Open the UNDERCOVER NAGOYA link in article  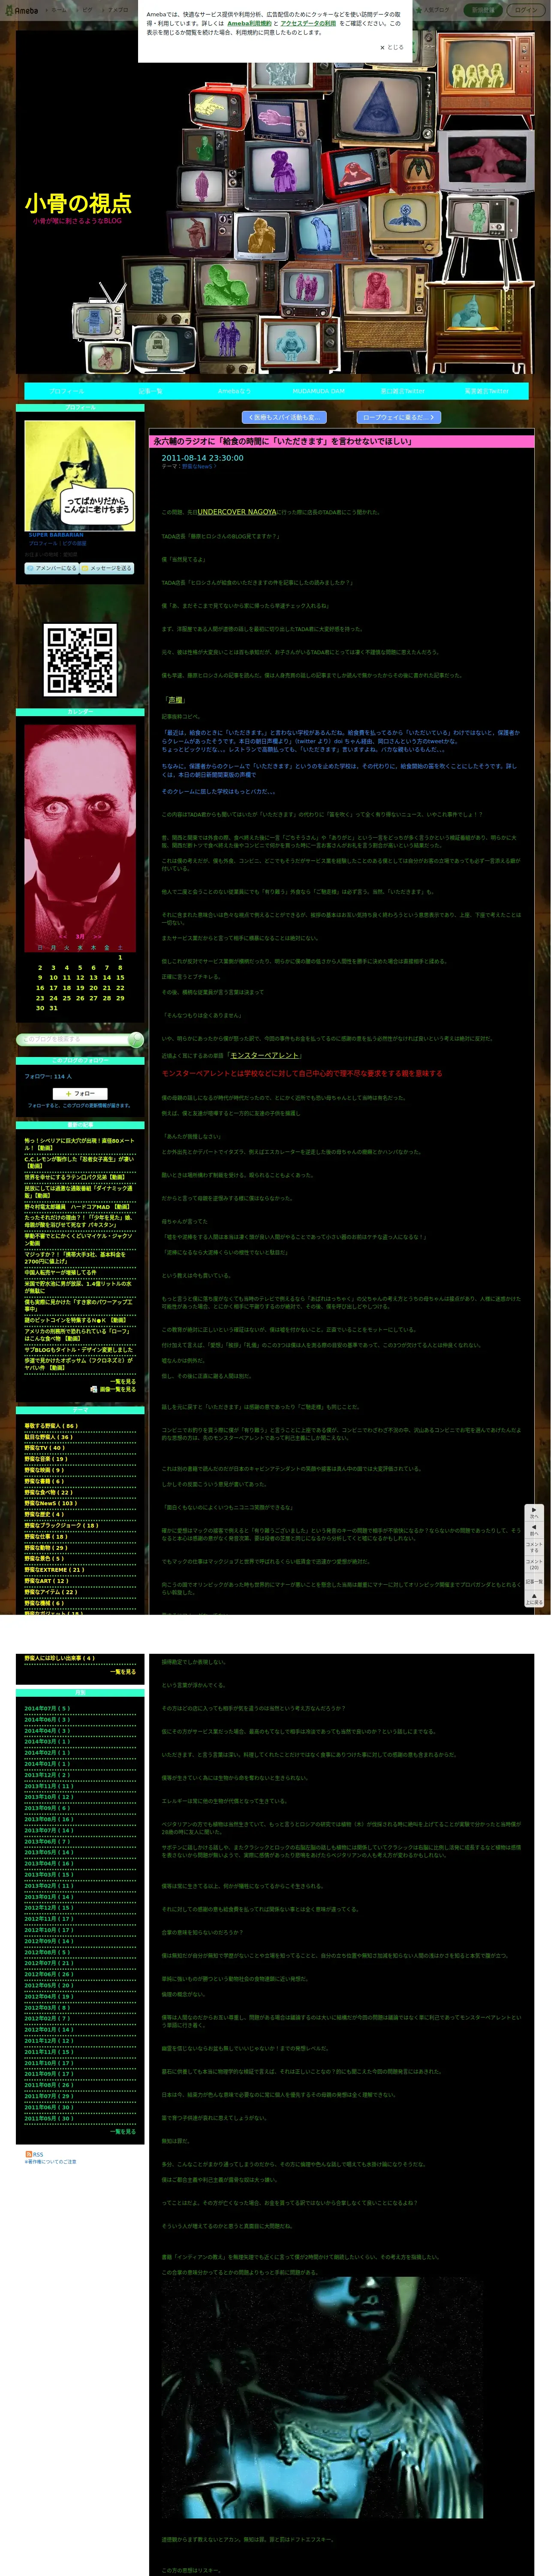coord(237,512)
